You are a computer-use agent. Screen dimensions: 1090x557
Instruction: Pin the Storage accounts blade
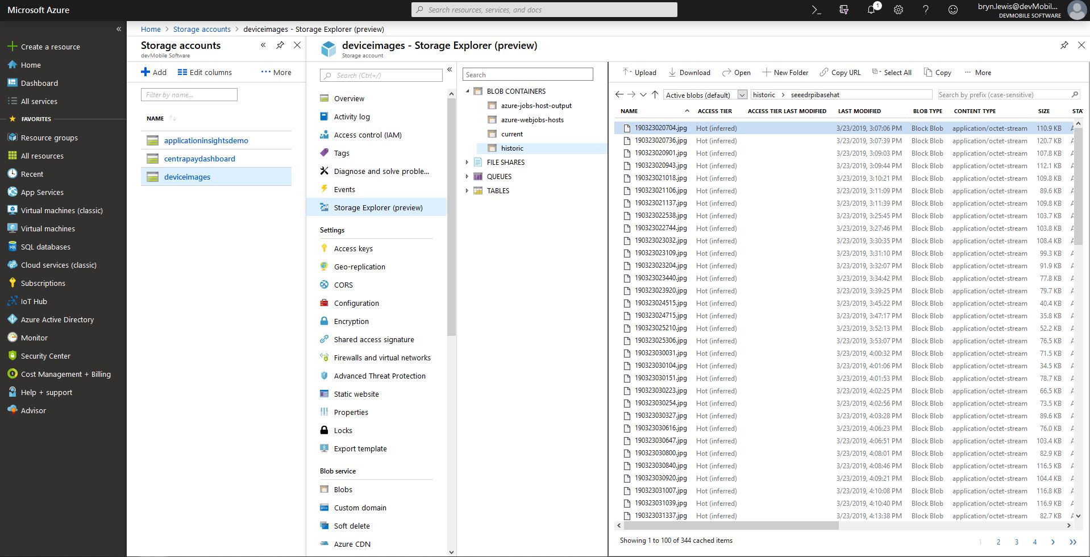pos(280,45)
